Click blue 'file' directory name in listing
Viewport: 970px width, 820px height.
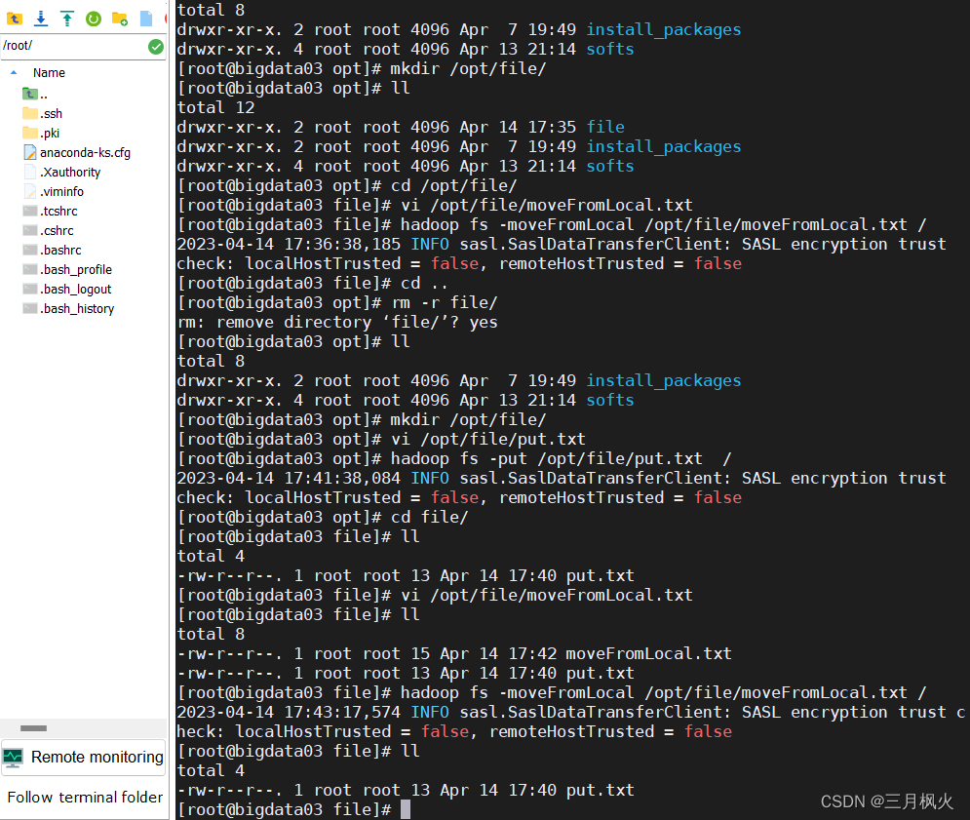(605, 127)
